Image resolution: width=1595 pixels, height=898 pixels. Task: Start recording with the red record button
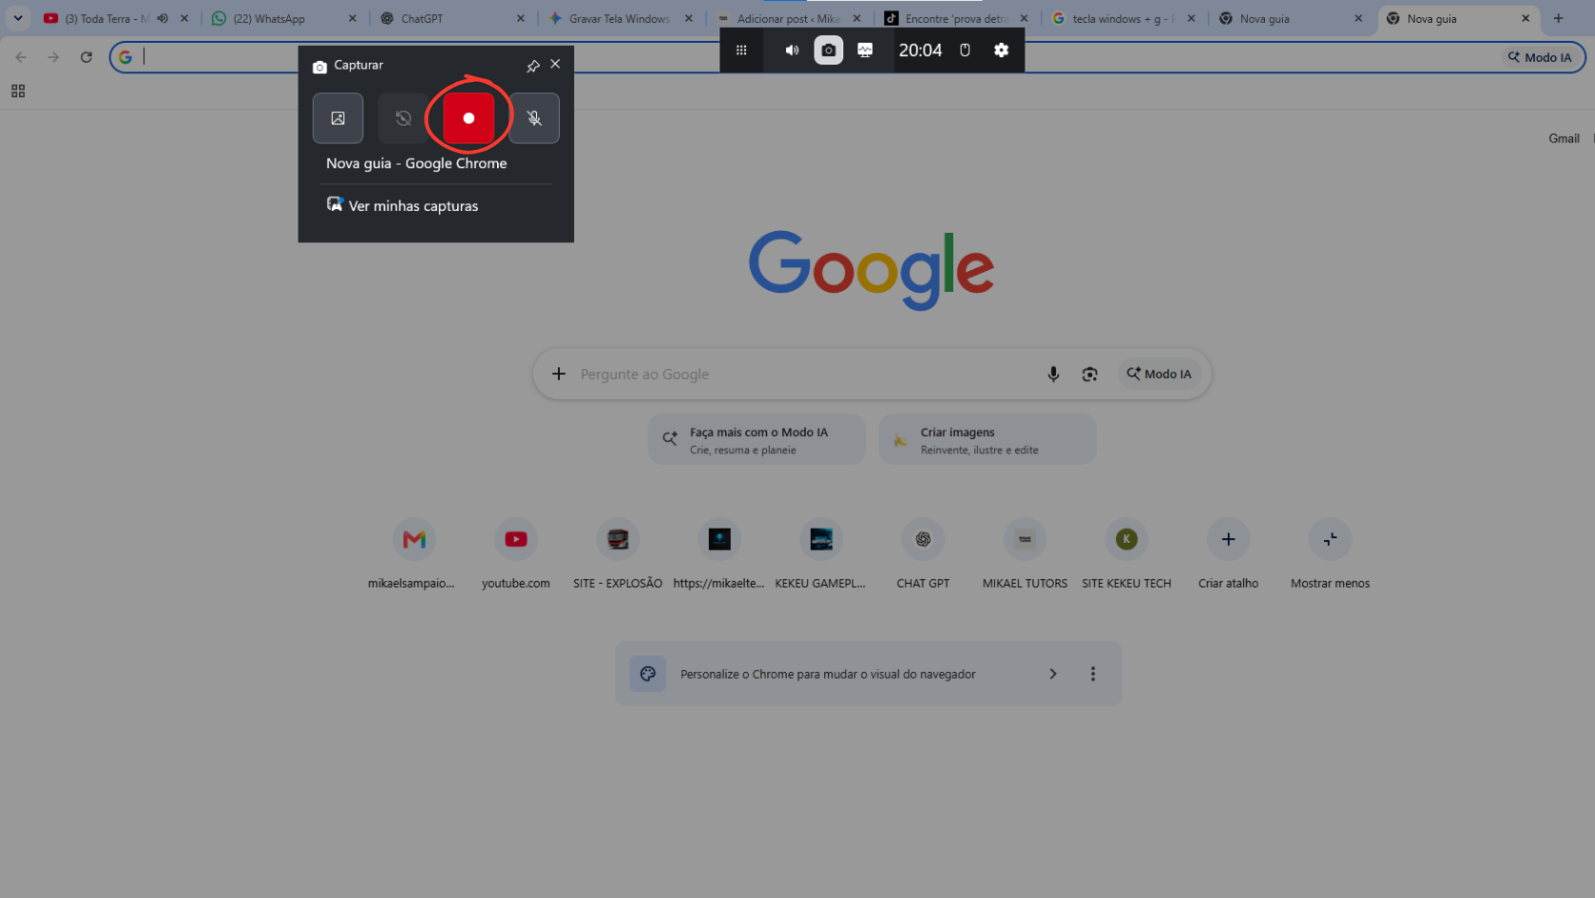tap(468, 118)
